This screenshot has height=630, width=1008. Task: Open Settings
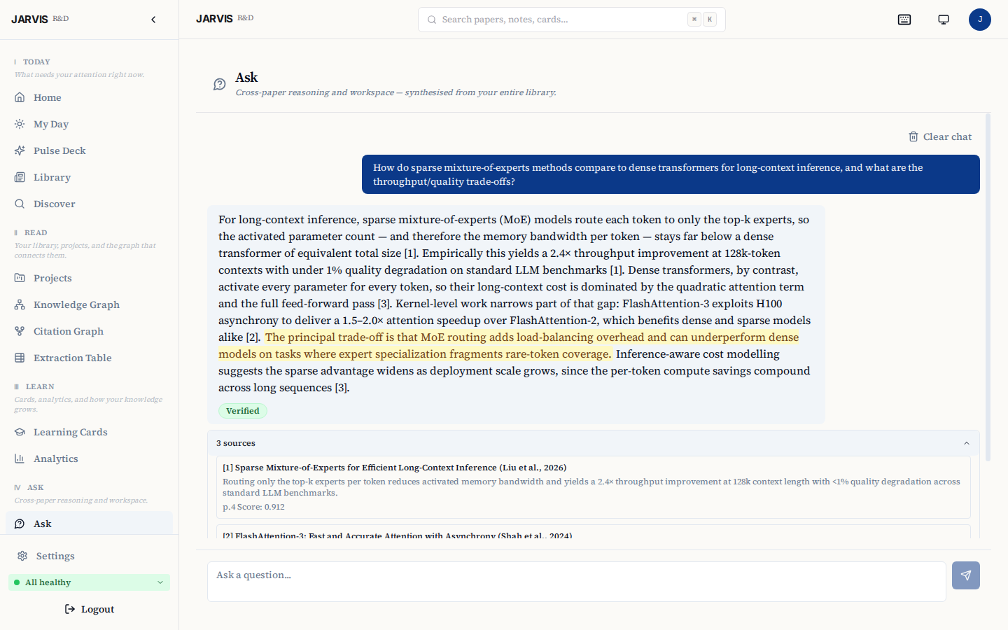[89, 556]
